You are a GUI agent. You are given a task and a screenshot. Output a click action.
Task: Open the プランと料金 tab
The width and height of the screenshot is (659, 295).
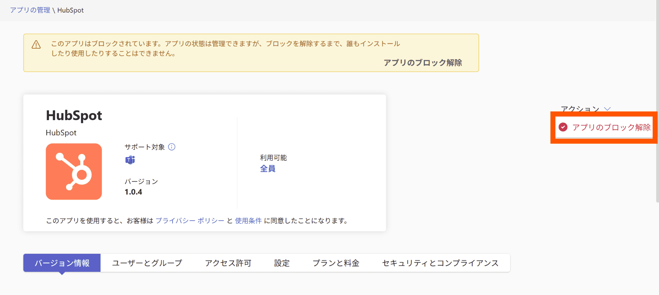pos(336,263)
